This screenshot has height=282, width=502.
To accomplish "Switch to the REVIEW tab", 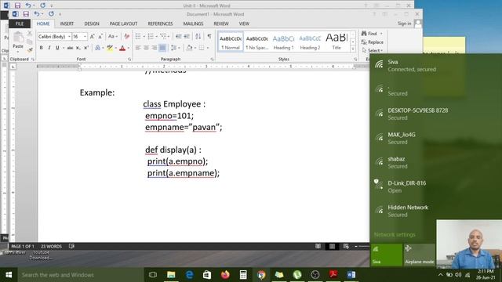I will pos(221,23).
